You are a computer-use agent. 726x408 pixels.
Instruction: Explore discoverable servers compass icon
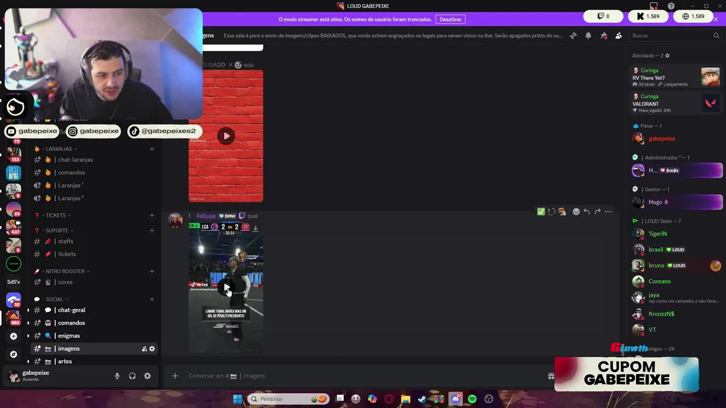click(14, 354)
